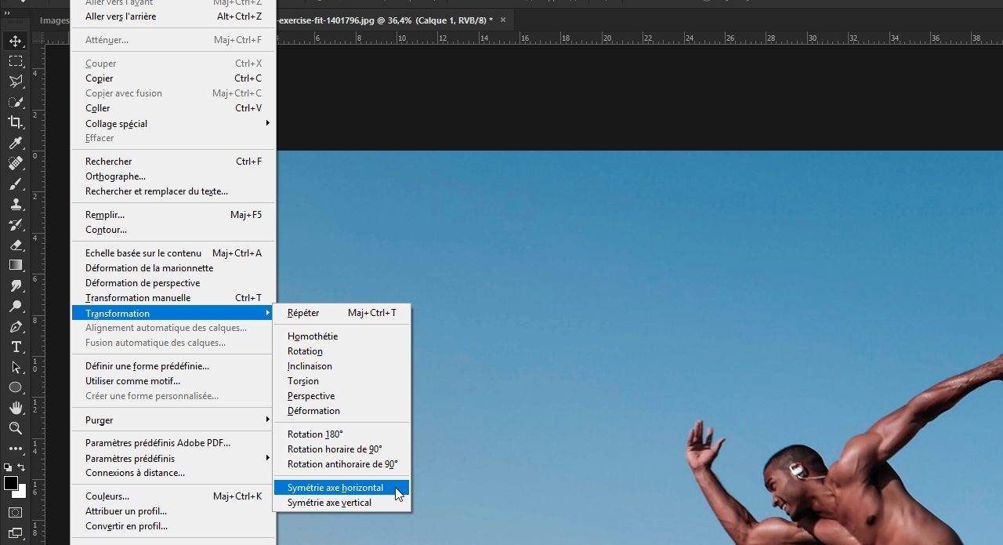Click Transformation manuelle
The height and width of the screenshot is (545, 1003).
[x=173, y=298]
